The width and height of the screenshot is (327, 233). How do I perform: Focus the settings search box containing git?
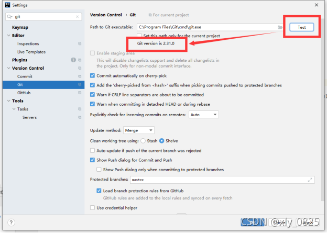43,17
